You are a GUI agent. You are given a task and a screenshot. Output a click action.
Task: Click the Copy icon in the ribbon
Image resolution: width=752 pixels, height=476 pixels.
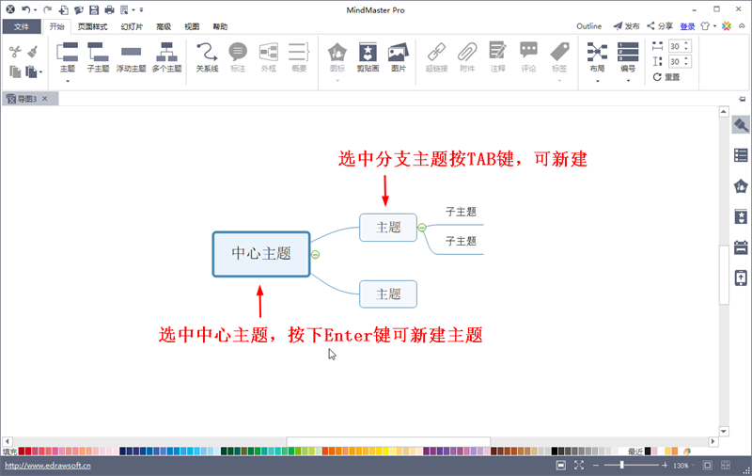tap(15, 72)
